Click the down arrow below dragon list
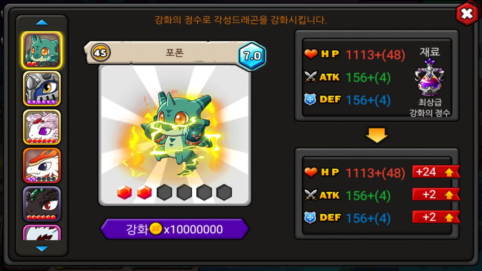The image size is (482, 271). [42, 248]
